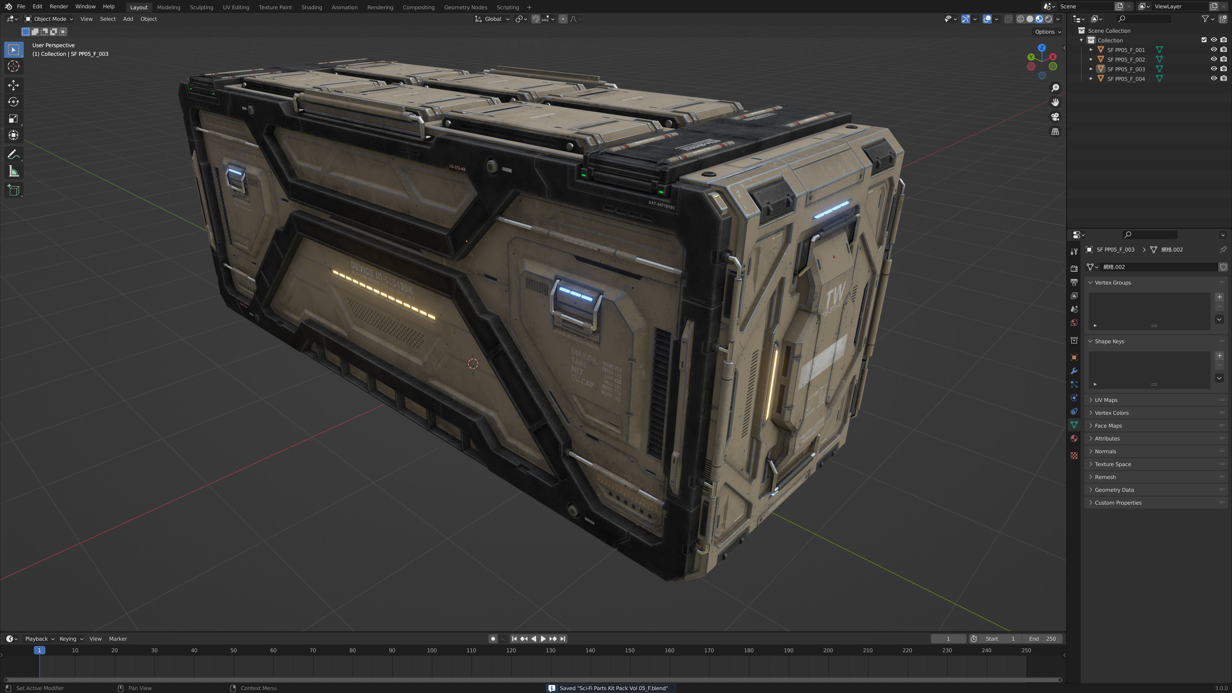Open the Particles properties tab
Image resolution: width=1232 pixels, height=693 pixels.
click(1074, 385)
